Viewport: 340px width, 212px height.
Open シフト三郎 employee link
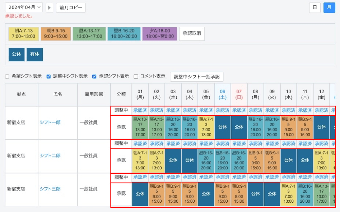50,189
